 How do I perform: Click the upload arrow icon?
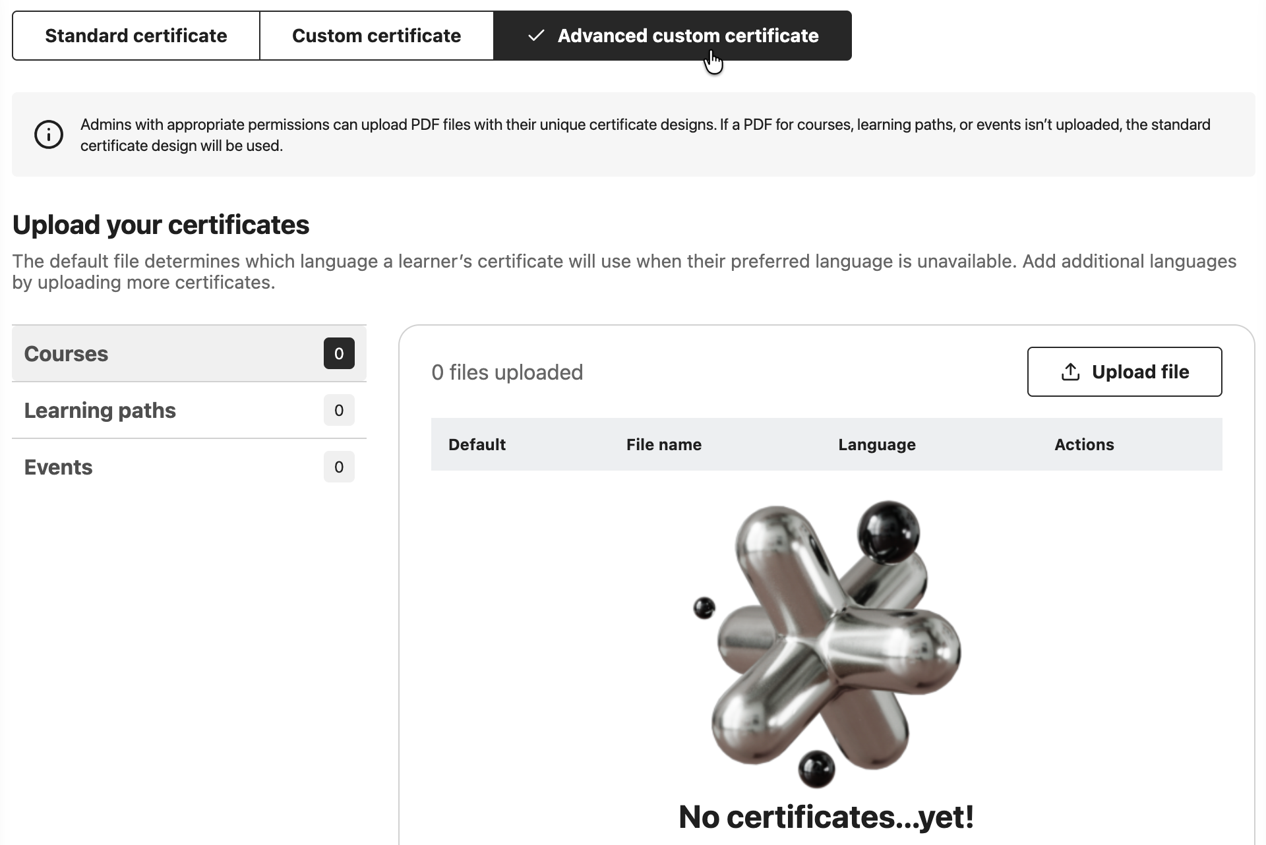pos(1070,372)
